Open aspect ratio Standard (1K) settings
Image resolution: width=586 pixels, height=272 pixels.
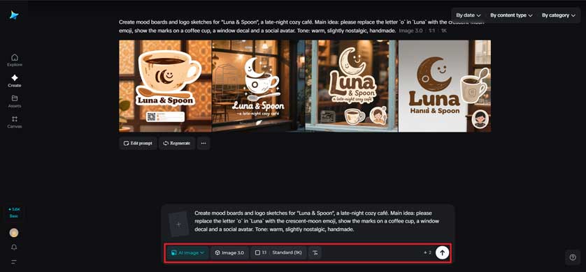click(x=278, y=252)
